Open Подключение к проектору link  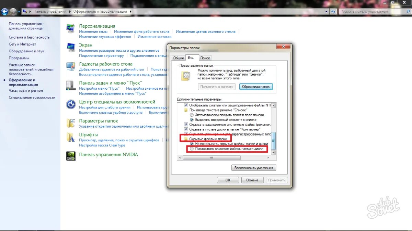point(101,55)
